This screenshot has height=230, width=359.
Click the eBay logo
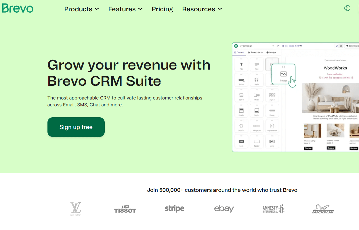point(224,208)
